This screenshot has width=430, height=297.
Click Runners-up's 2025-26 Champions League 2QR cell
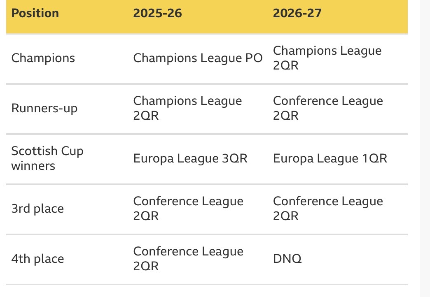(x=187, y=108)
